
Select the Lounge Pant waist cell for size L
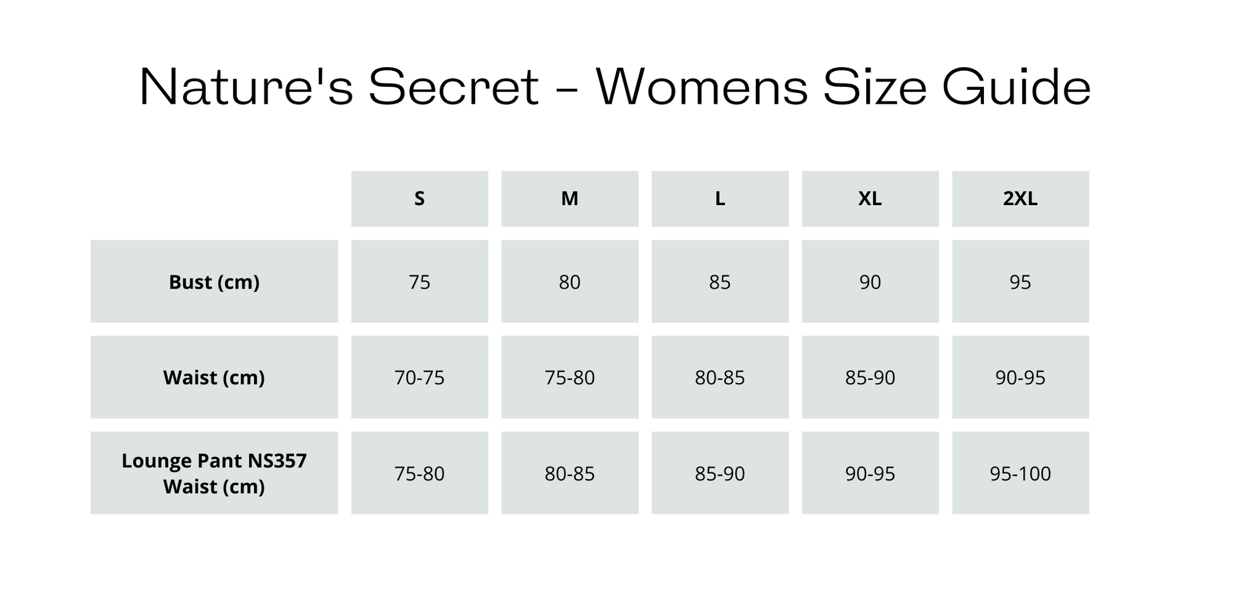tap(720, 473)
